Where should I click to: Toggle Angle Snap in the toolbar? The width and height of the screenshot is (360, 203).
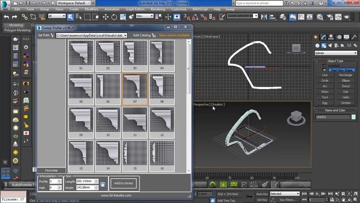(195, 17)
